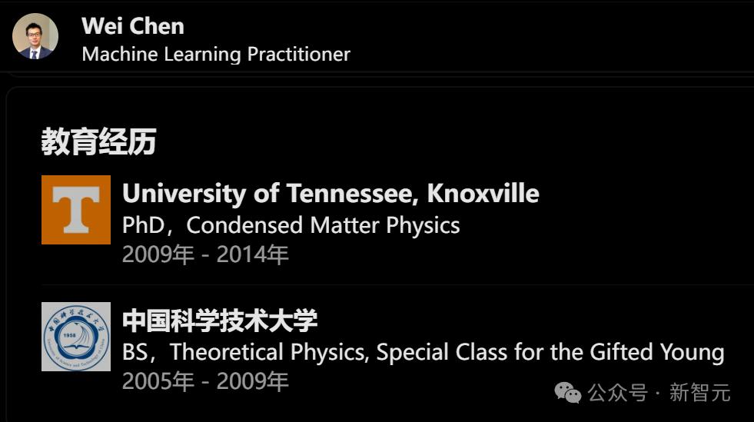Open the 新智元 account name
The image size is (754, 422).
click(x=699, y=394)
